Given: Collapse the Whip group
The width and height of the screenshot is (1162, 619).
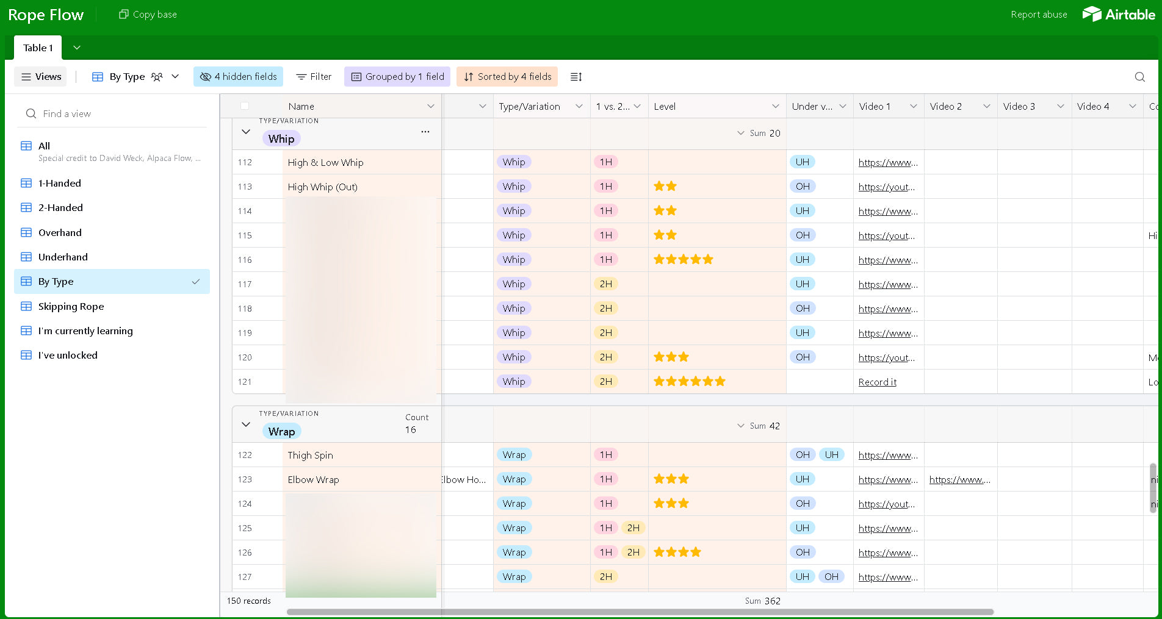Looking at the screenshot, I should tap(246, 132).
